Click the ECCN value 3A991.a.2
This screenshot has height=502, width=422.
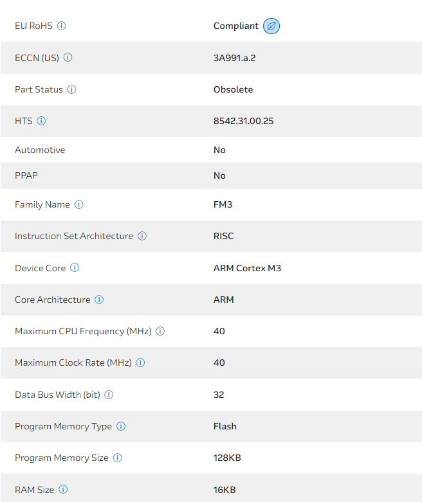(x=235, y=58)
